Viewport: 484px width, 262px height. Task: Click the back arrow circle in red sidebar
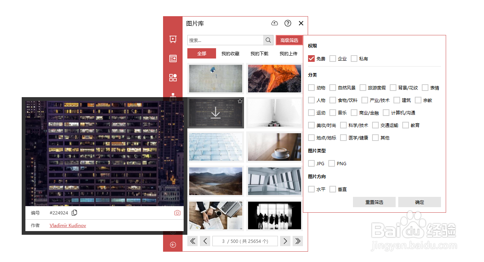point(173,245)
